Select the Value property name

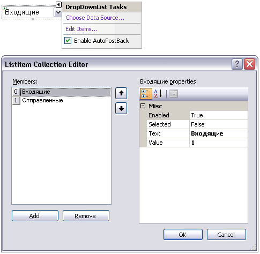[x=168, y=143]
